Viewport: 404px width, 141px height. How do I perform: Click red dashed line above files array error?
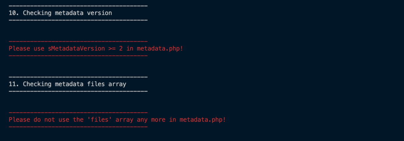[x=78, y=112]
